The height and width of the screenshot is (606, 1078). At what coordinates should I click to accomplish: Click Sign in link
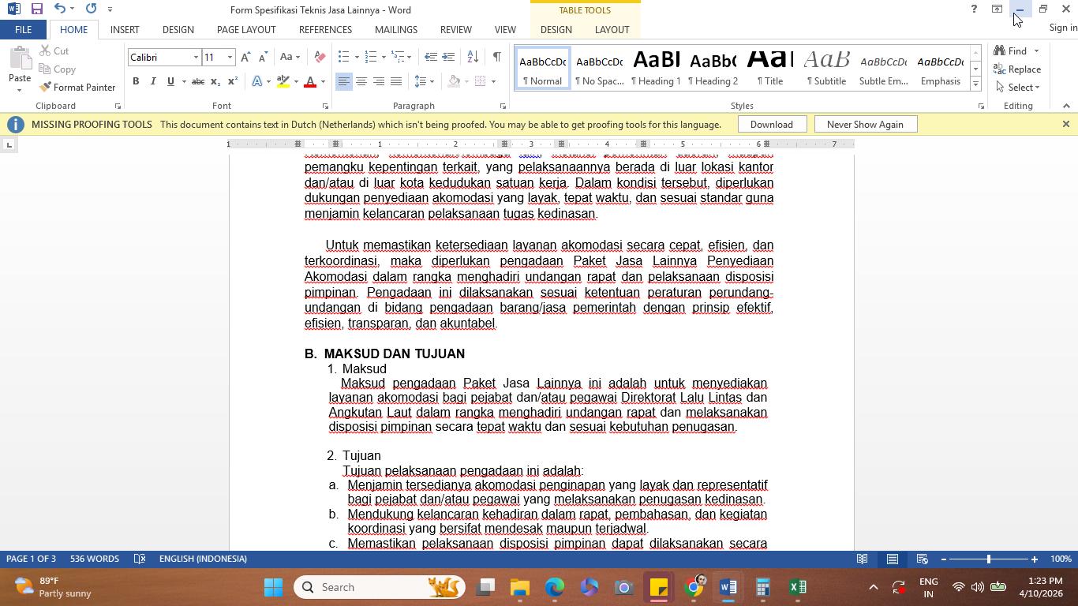tap(1063, 28)
